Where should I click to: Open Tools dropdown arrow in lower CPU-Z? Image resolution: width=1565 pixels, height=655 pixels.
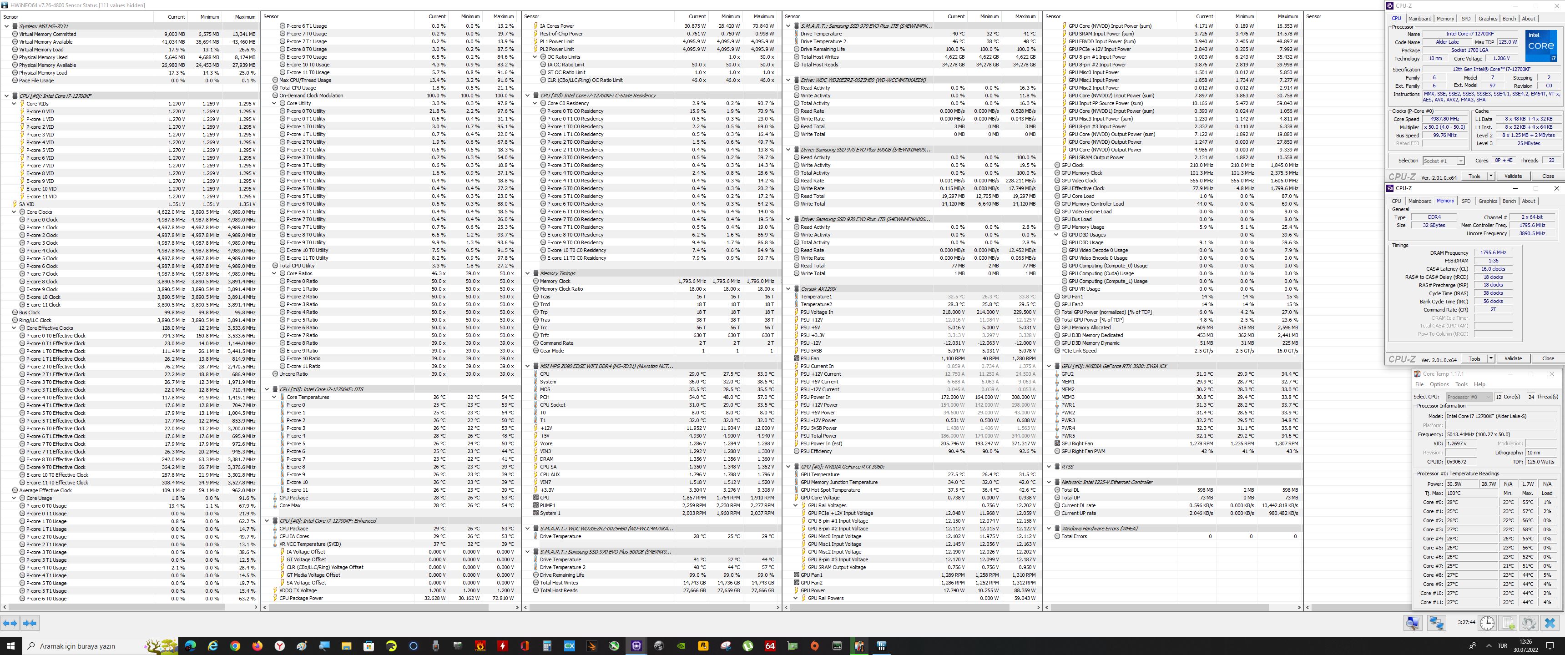tap(1490, 358)
